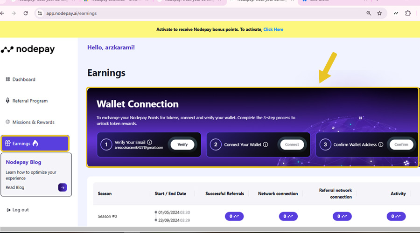Image resolution: width=420 pixels, height=233 pixels.
Task: Click the Start / End Date column header
Action: [x=170, y=194]
